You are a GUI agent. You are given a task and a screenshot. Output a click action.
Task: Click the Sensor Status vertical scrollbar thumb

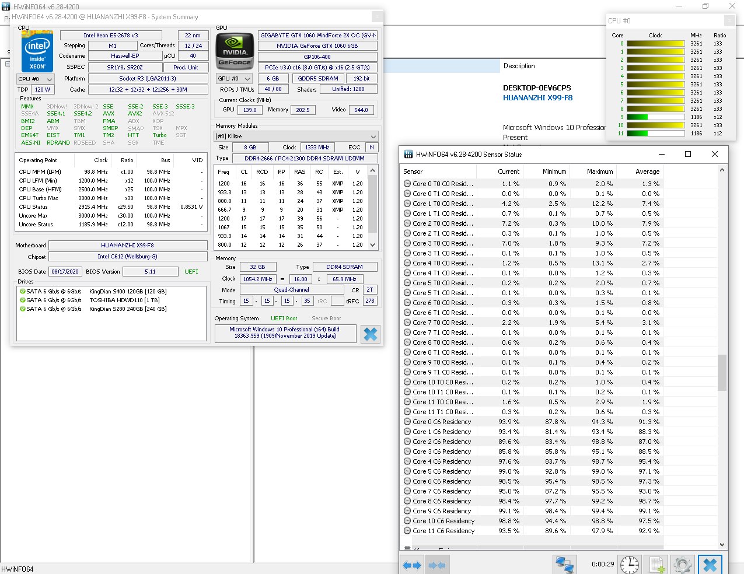pos(722,372)
